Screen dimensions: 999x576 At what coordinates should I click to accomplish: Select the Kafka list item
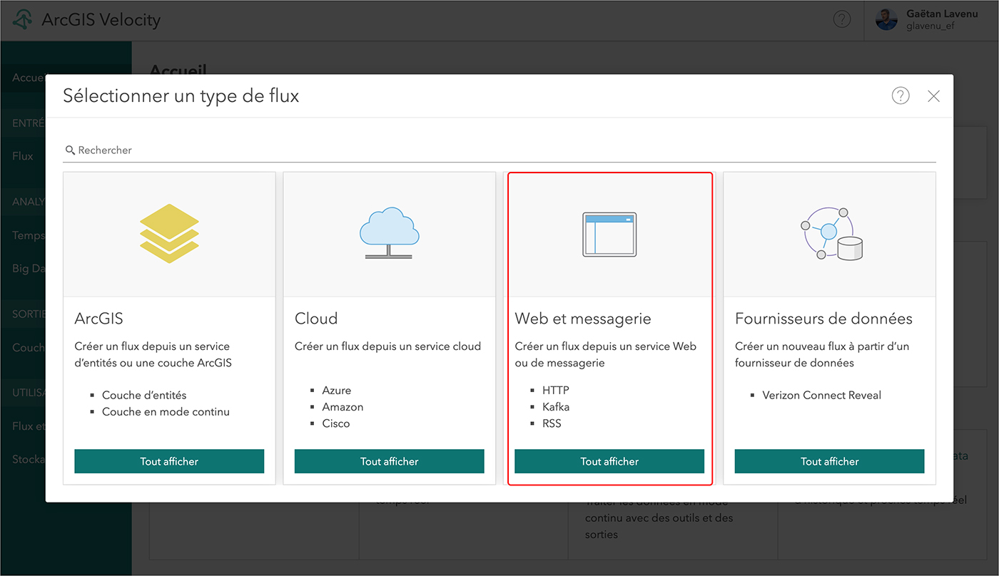tap(555, 407)
